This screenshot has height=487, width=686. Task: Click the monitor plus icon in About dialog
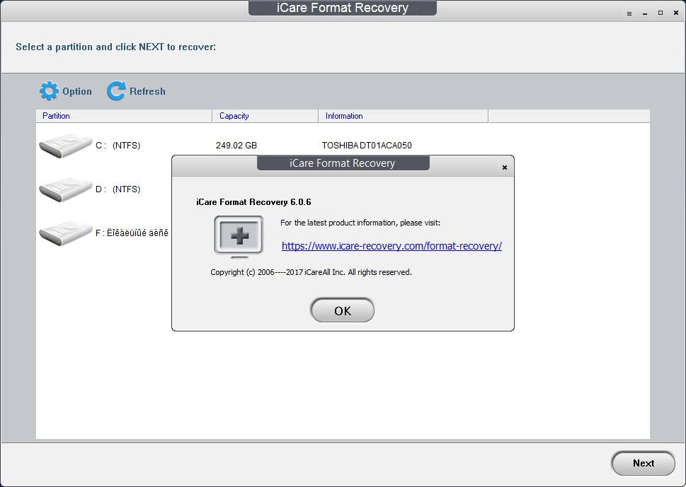click(x=239, y=236)
